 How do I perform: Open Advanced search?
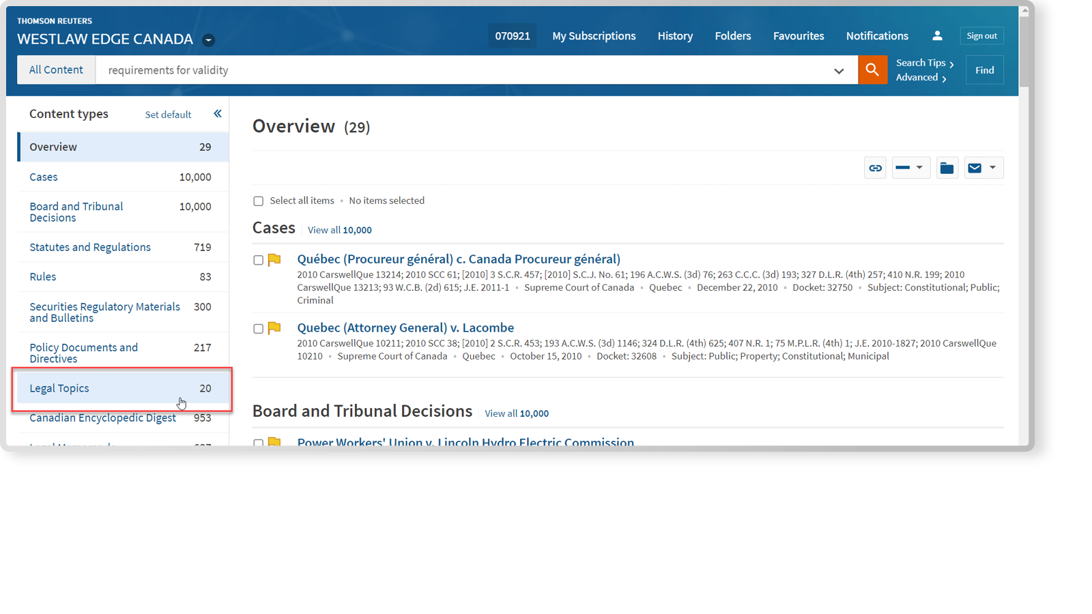(x=921, y=78)
